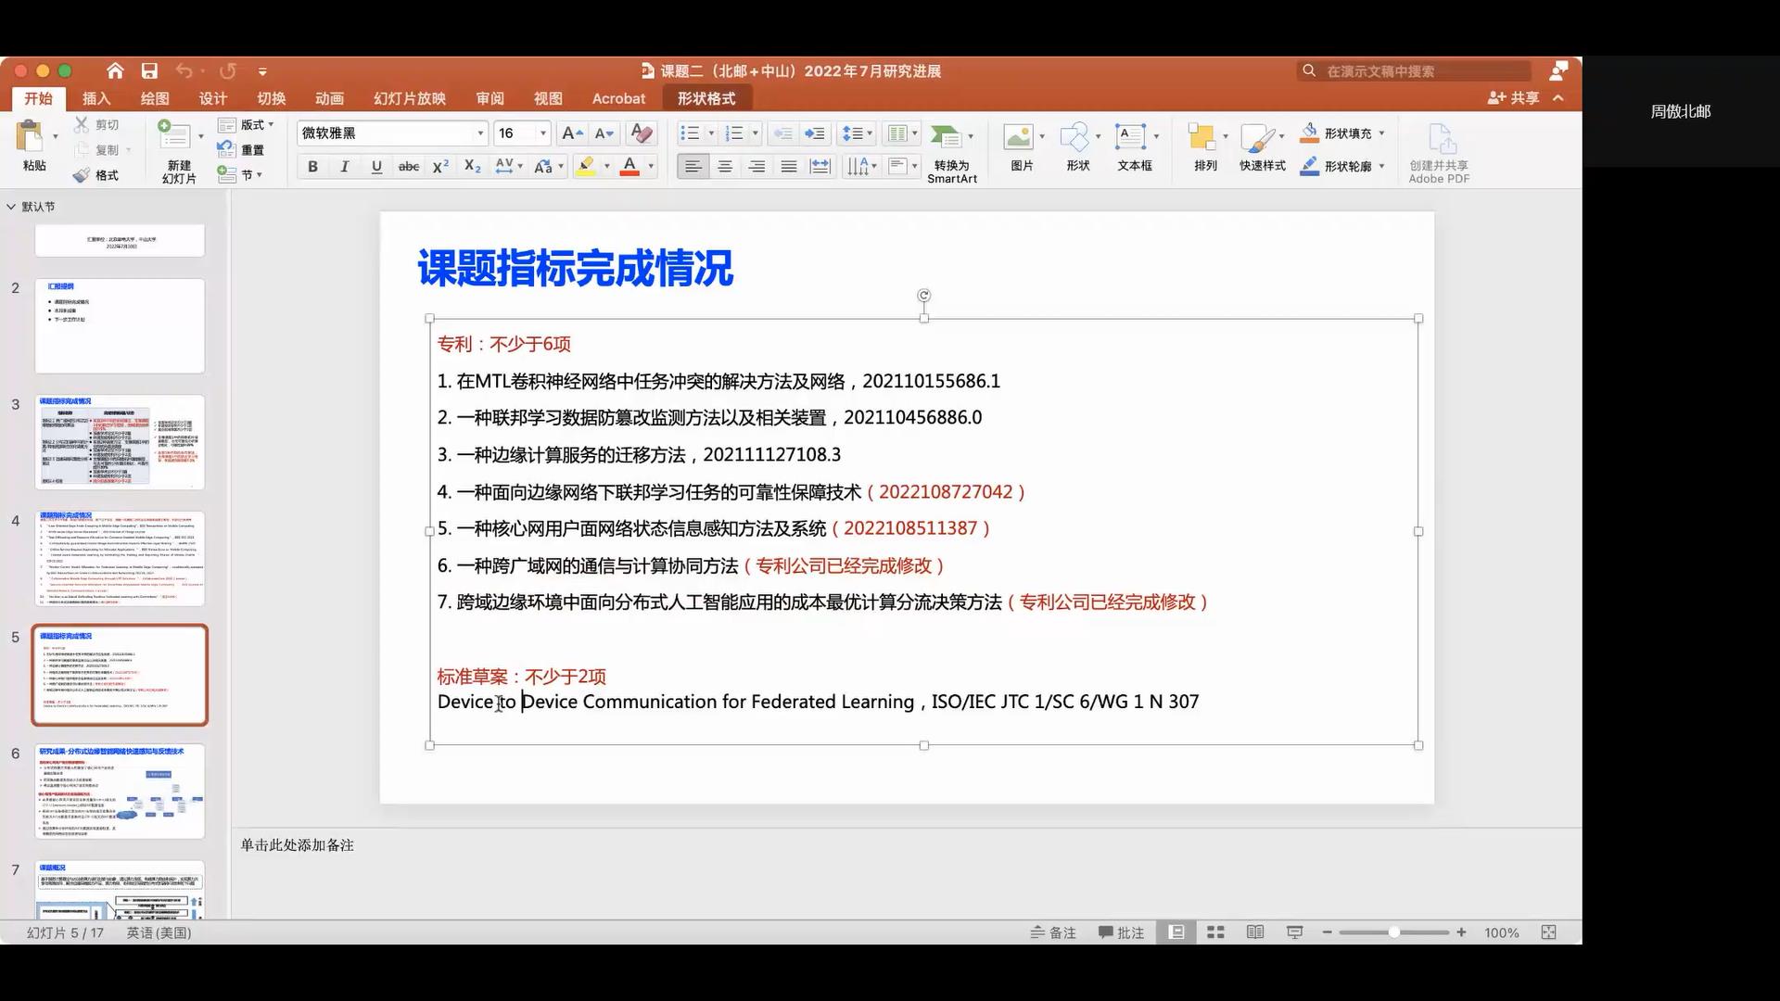
Task: Zoom in with the plus button
Action: click(1461, 932)
